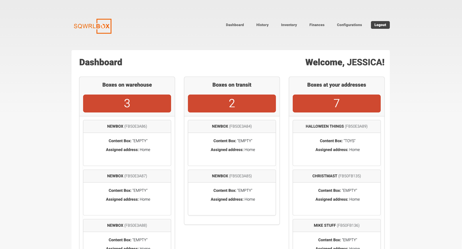This screenshot has height=249, width=462.
Task: Open Configurations from the navigation
Action: (349, 25)
